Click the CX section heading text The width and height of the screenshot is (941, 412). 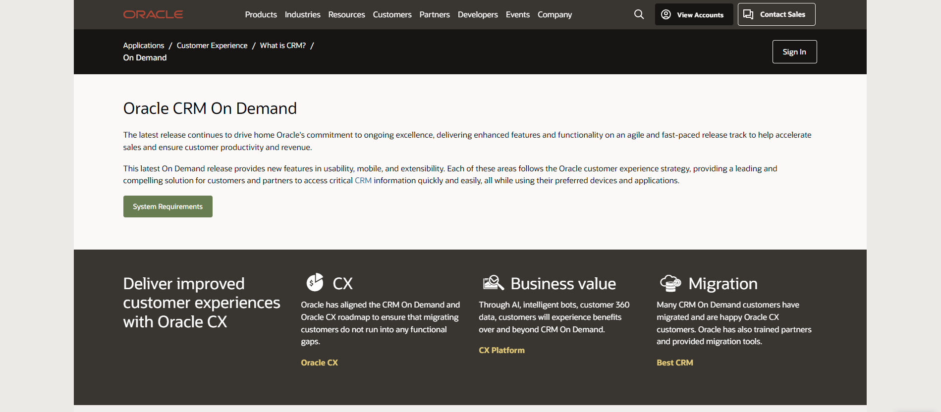pyautogui.click(x=342, y=283)
